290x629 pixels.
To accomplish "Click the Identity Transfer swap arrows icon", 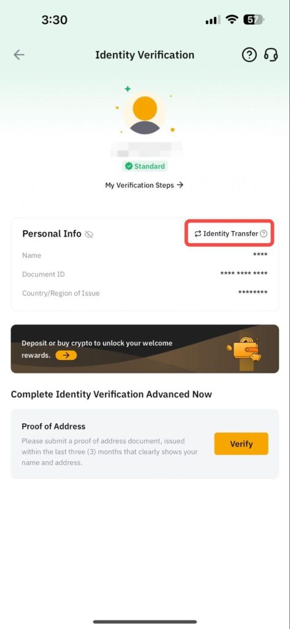I will [x=198, y=233].
